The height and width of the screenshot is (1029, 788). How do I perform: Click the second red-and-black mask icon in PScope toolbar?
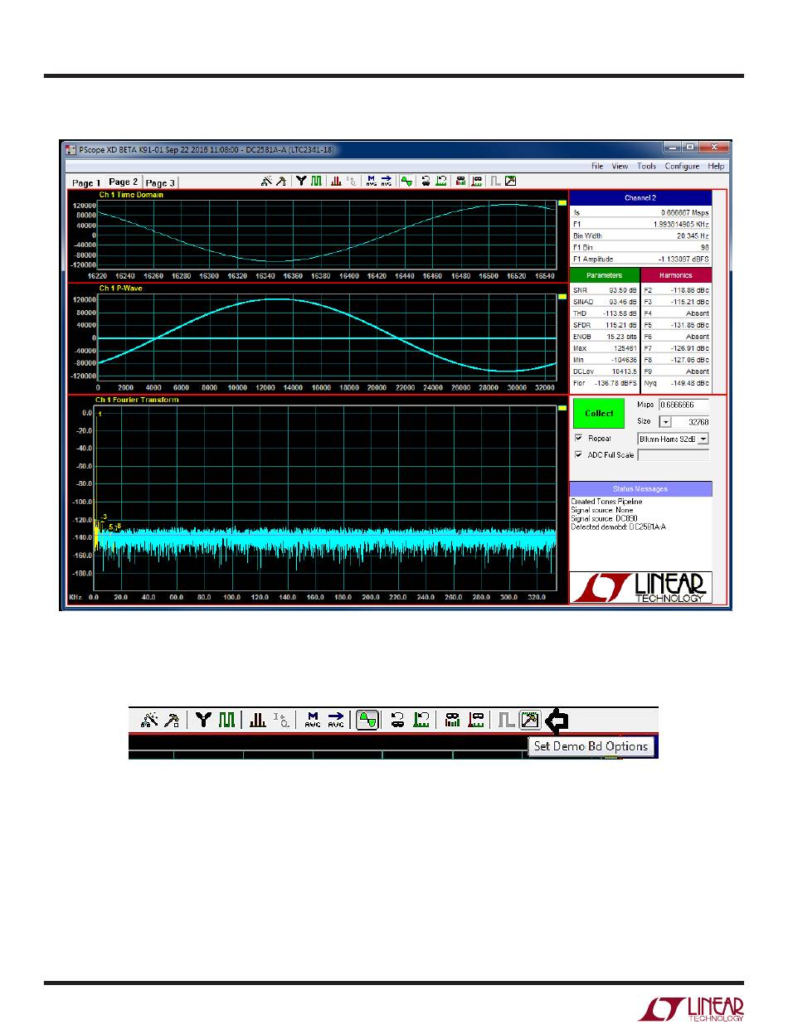point(477,181)
